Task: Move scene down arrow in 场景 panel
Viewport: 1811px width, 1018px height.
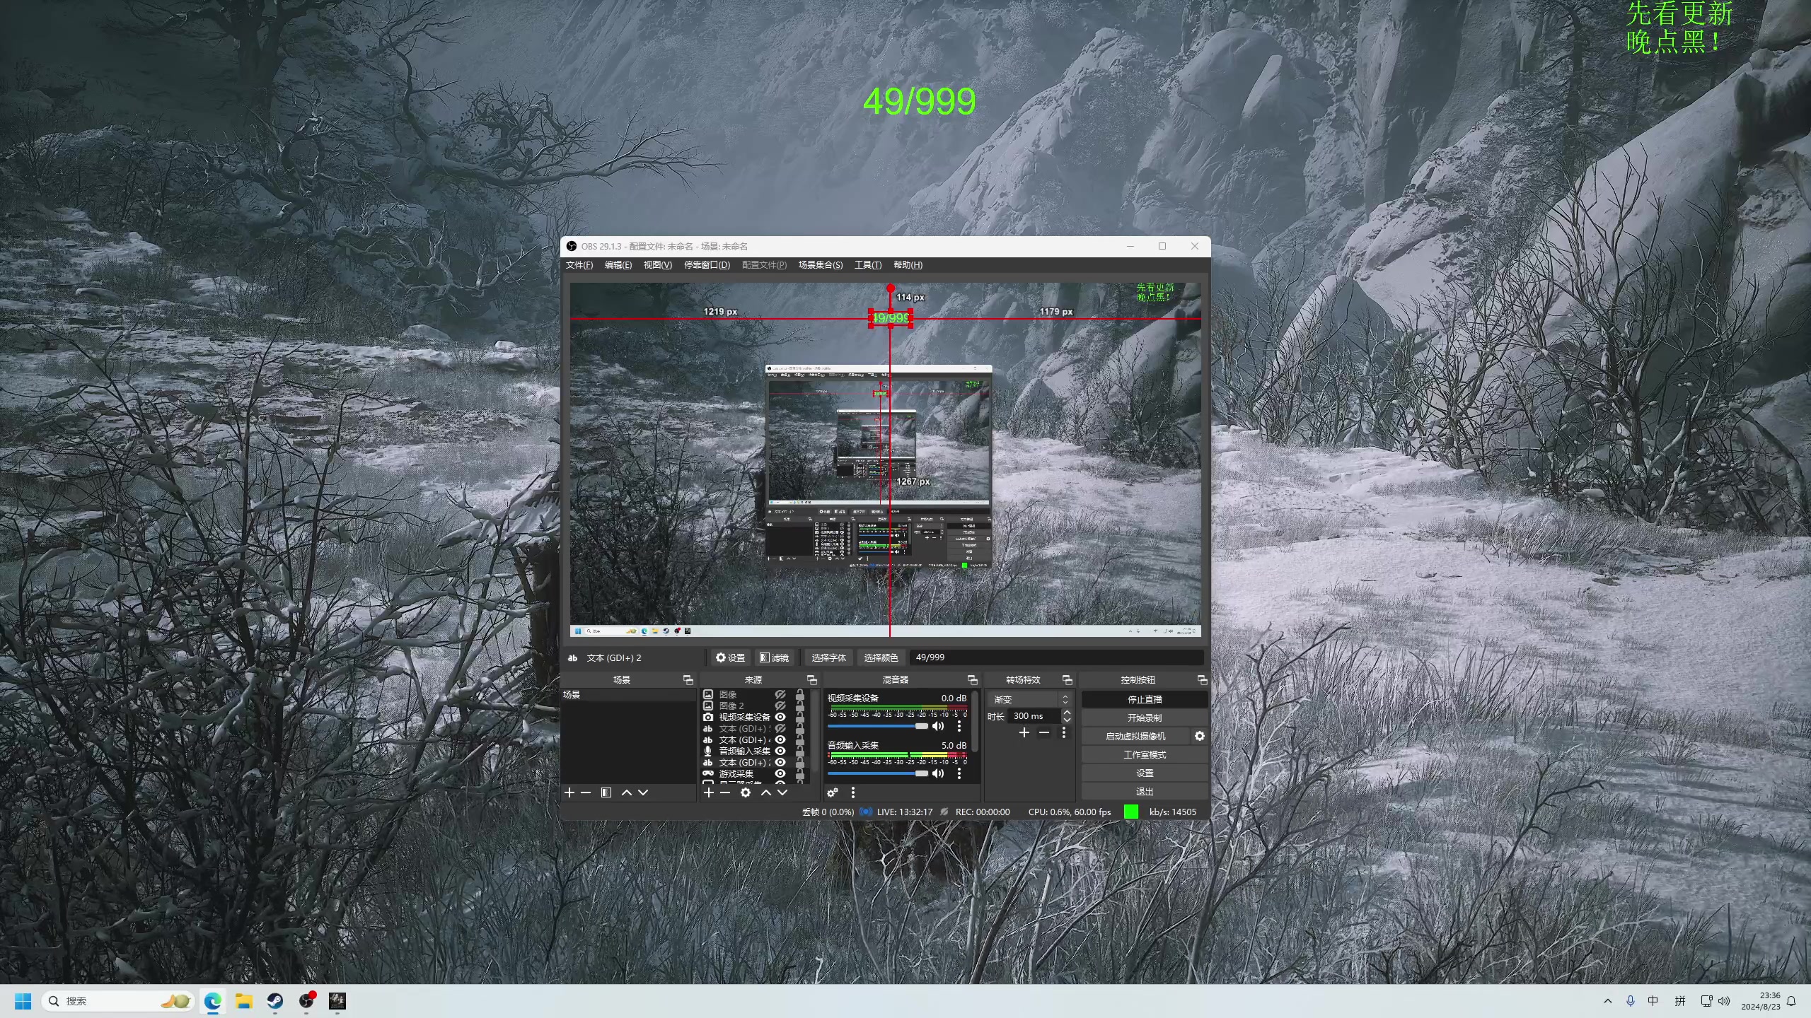Action: pos(643,792)
